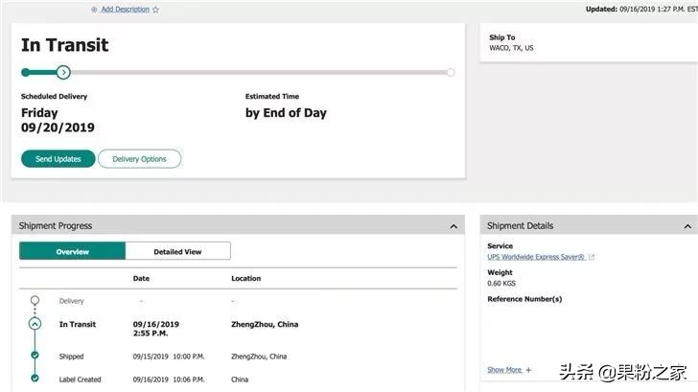
Task: Click the In Transit heading
Action: (64, 45)
